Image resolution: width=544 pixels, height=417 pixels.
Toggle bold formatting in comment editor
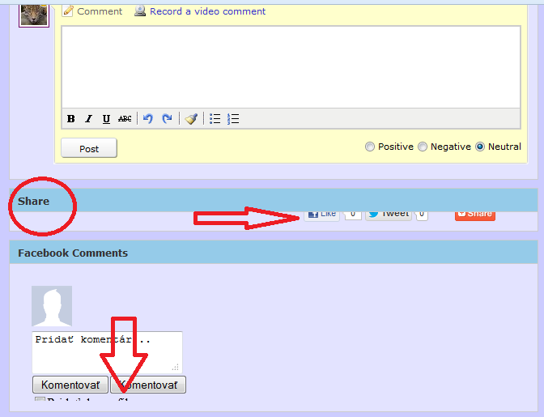point(70,119)
